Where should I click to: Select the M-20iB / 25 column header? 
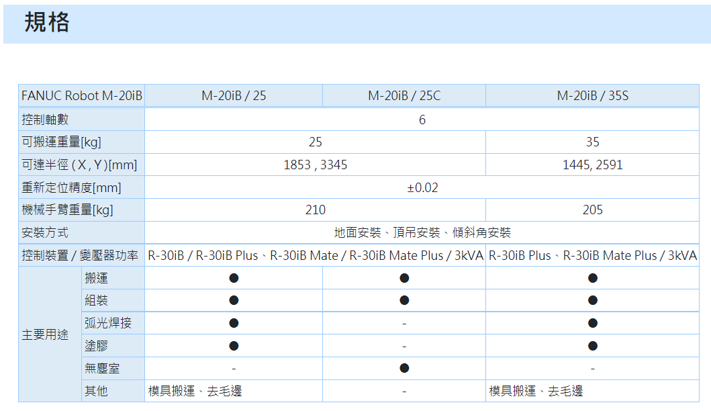(234, 96)
